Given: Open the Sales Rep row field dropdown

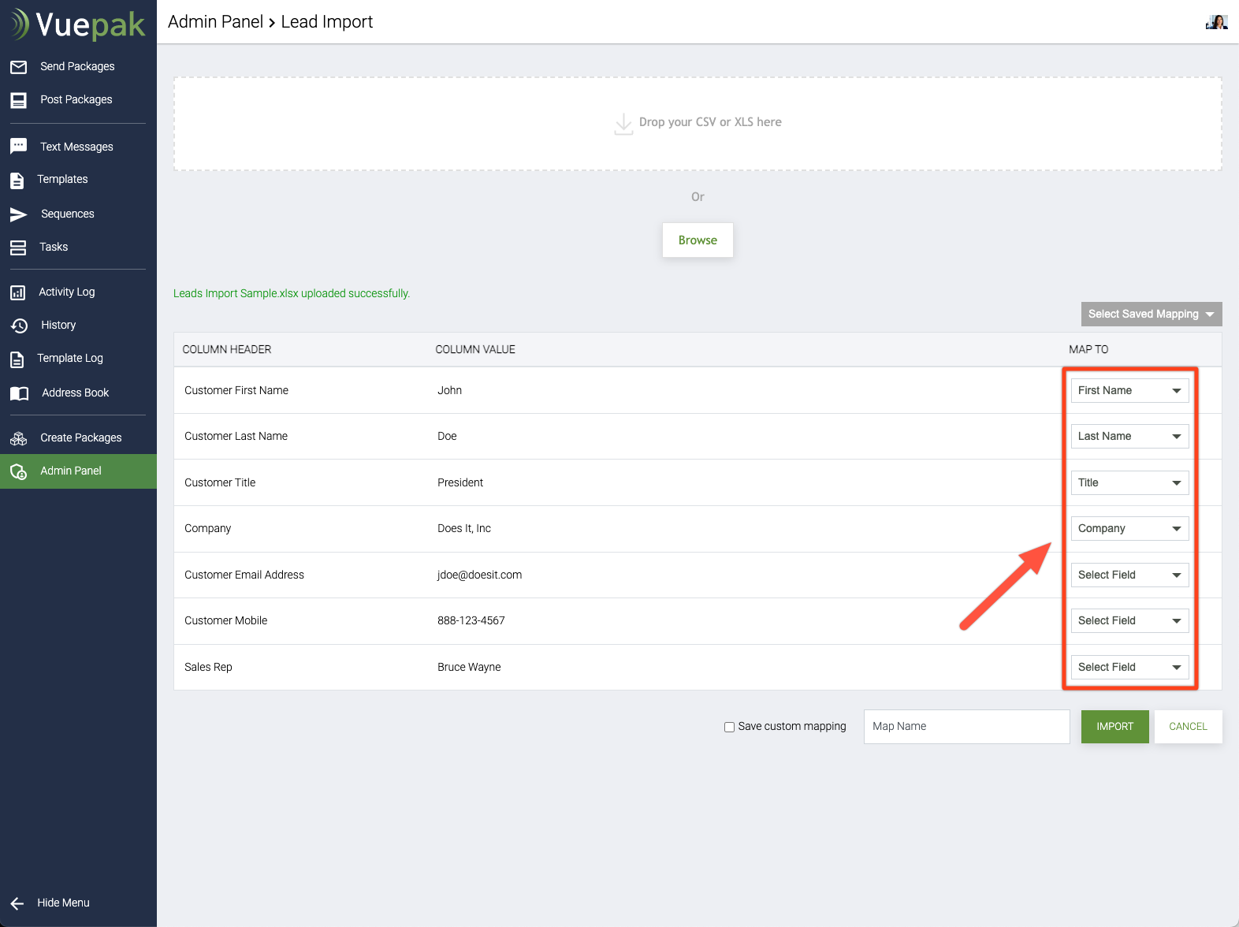Looking at the screenshot, I should (1129, 667).
